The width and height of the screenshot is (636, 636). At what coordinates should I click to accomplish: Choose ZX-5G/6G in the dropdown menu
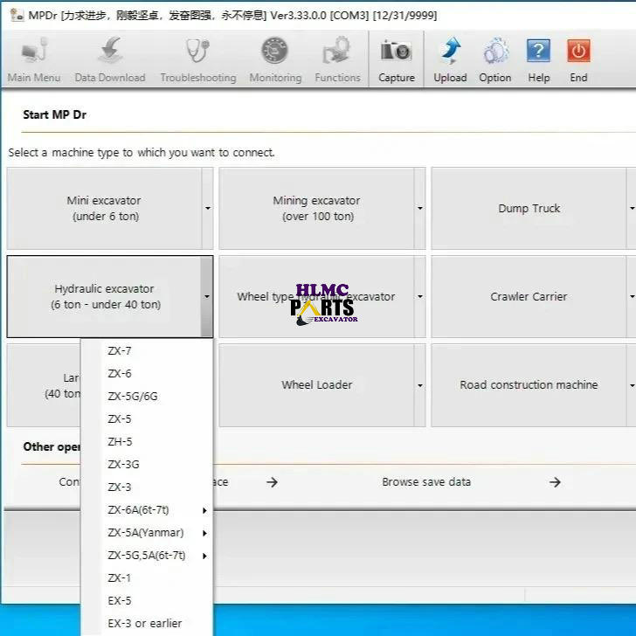133,397
